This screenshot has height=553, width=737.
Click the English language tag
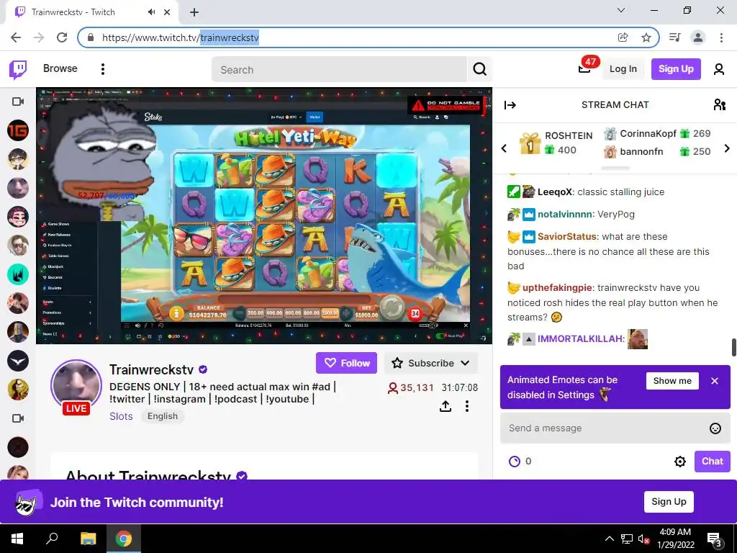pos(163,416)
